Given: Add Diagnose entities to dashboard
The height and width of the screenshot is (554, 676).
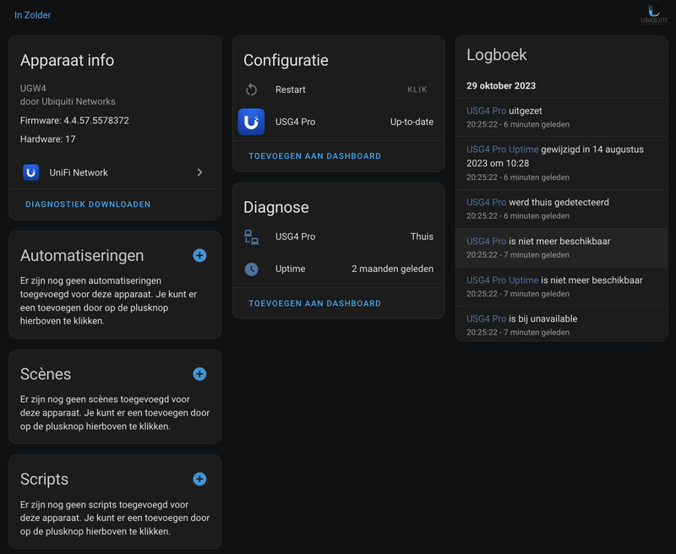Looking at the screenshot, I should click(314, 303).
